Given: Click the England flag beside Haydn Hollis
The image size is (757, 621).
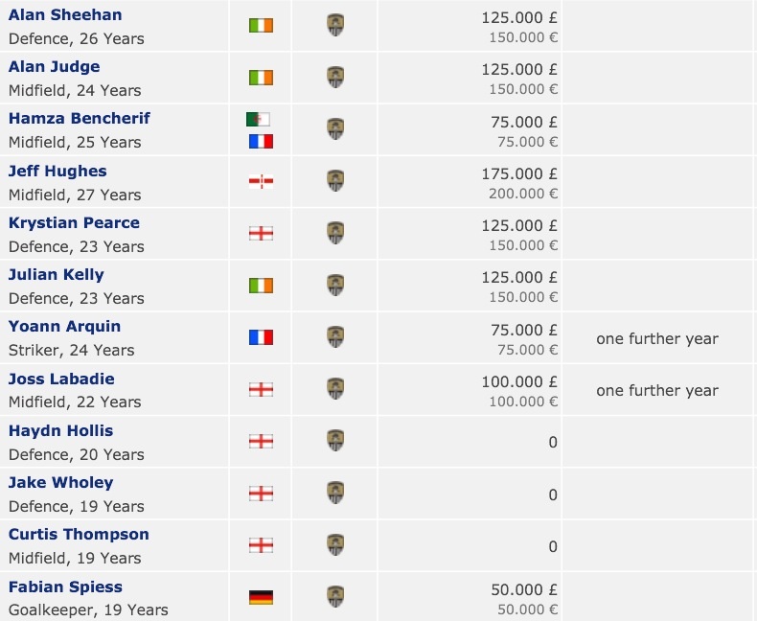Looking at the screenshot, I should [x=261, y=442].
